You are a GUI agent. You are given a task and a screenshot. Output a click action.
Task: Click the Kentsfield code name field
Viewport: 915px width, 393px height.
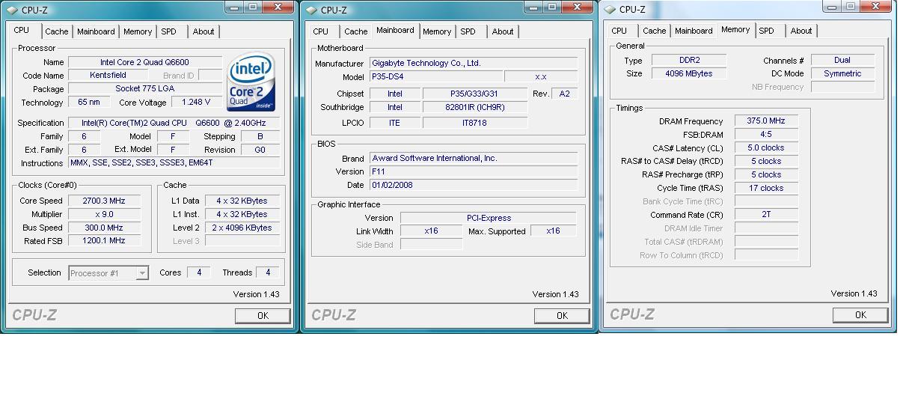point(108,76)
